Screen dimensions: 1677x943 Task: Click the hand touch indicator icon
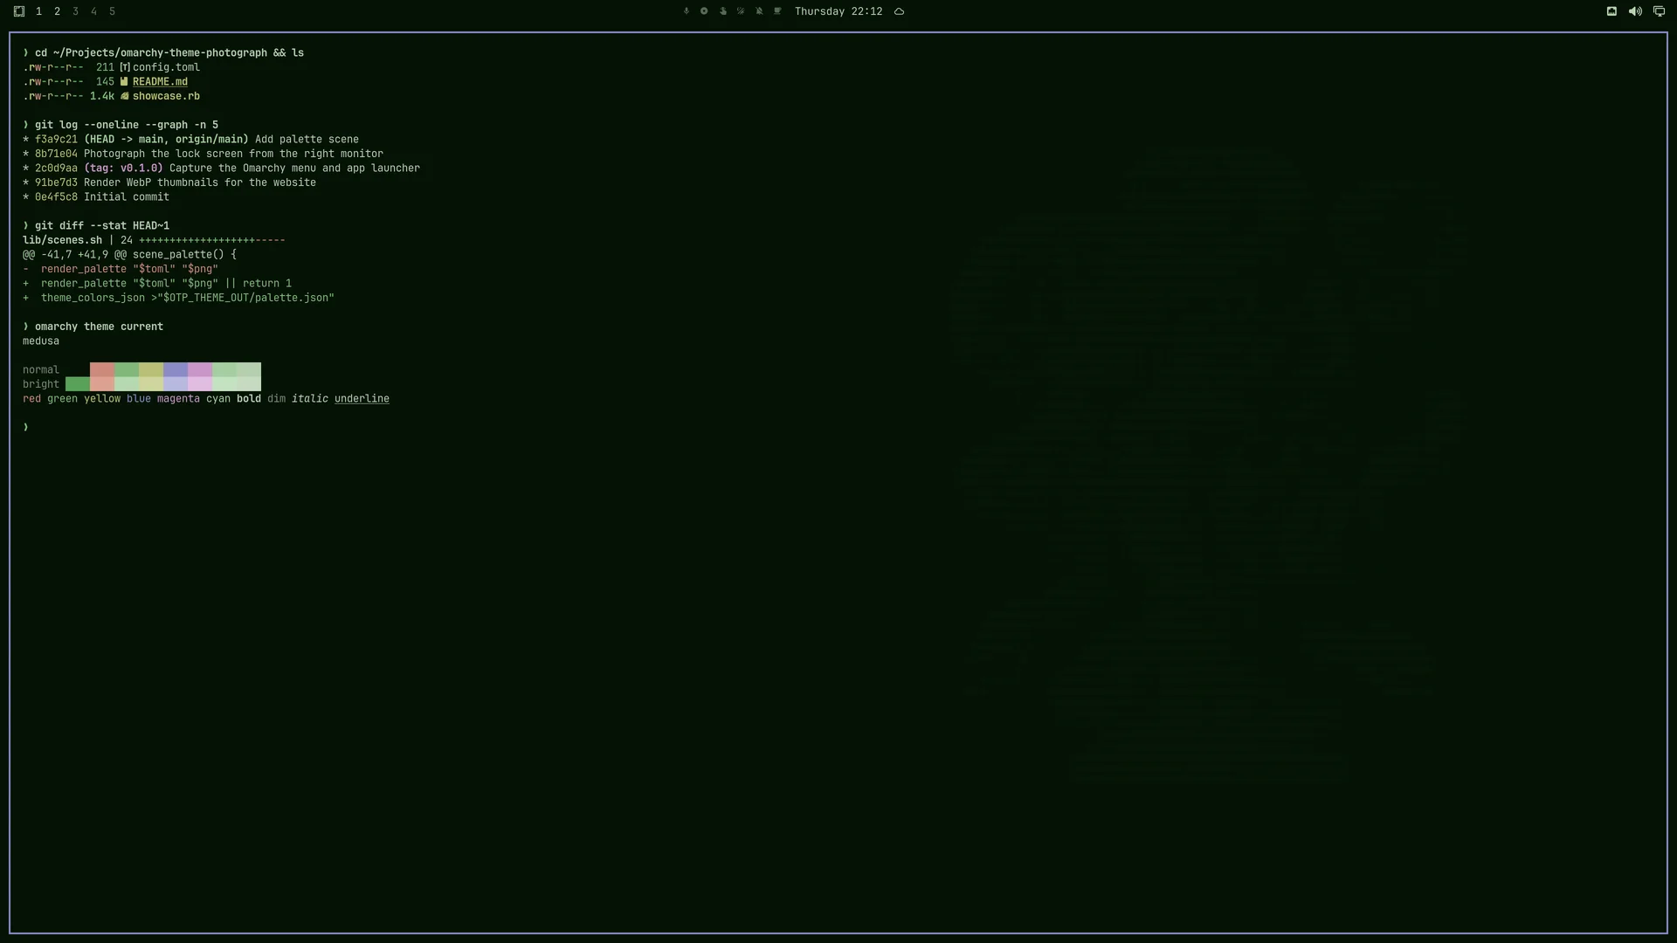(723, 11)
